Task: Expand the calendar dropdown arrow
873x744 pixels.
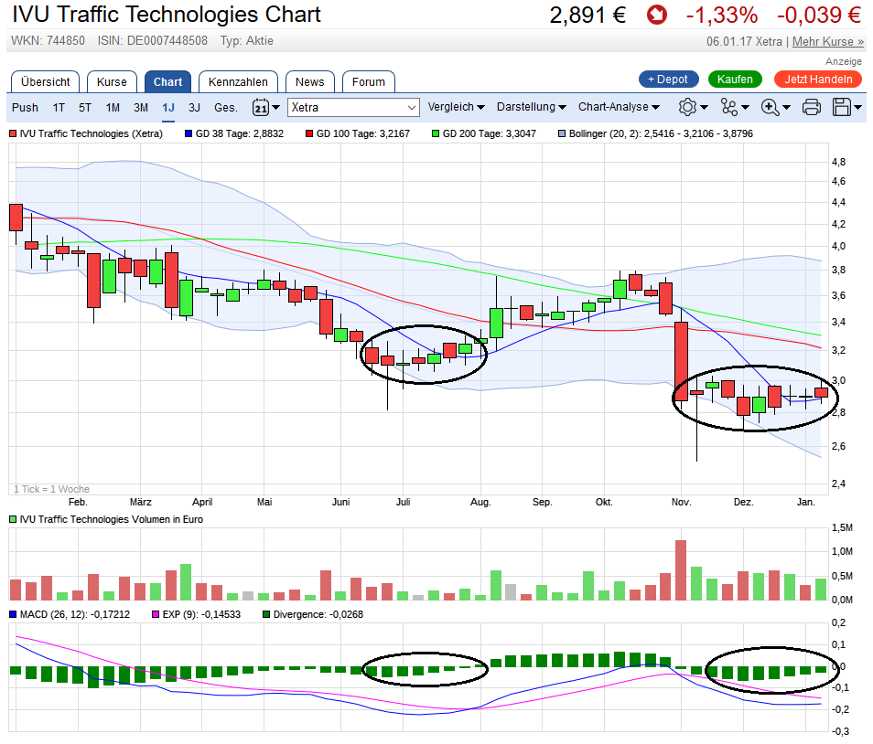Action: coord(275,107)
